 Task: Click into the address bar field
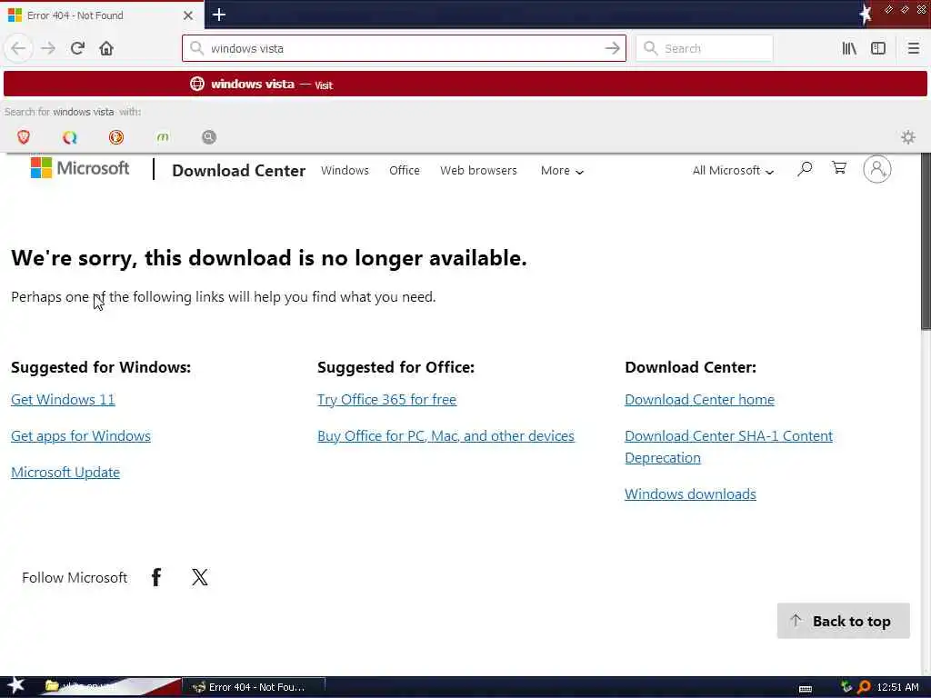coord(404,48)
